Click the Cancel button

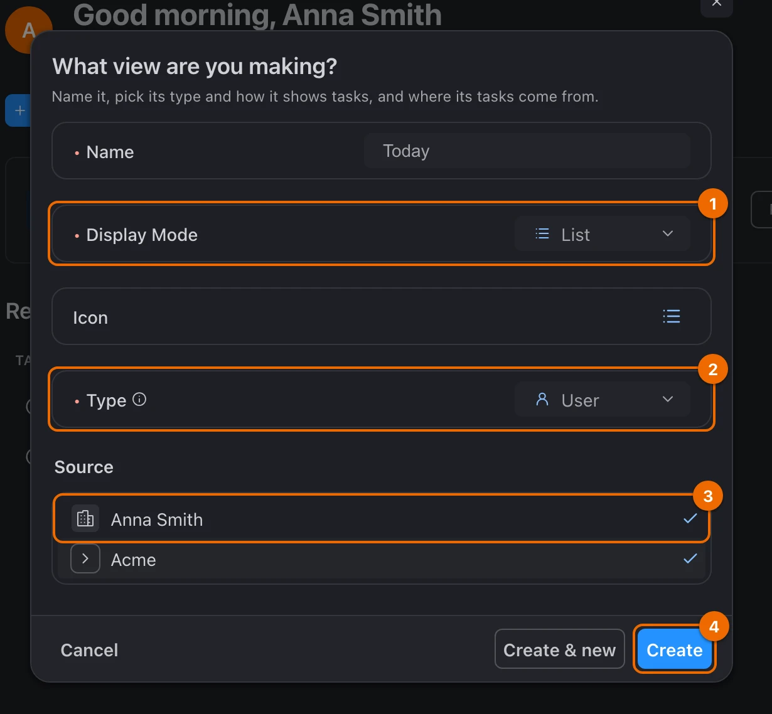[x=89, y=650]
